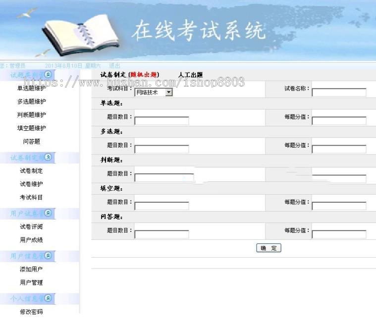
Task: Click the 问答题: section heading in the form
Action: [111, 217]
